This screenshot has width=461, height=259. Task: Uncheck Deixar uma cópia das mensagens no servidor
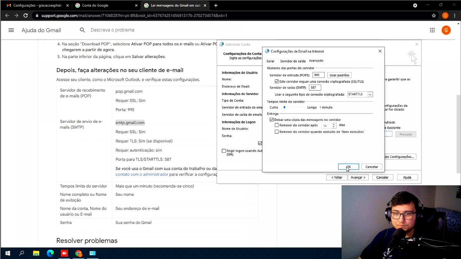(x=272, y=120)
